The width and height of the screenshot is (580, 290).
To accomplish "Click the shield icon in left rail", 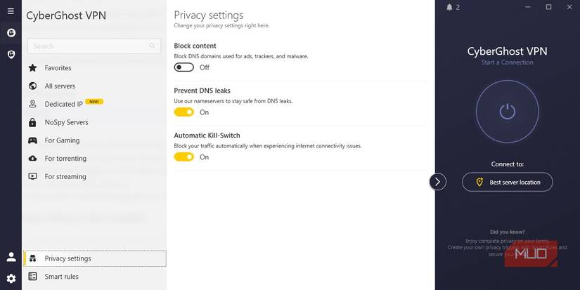I will coord(11,54).
